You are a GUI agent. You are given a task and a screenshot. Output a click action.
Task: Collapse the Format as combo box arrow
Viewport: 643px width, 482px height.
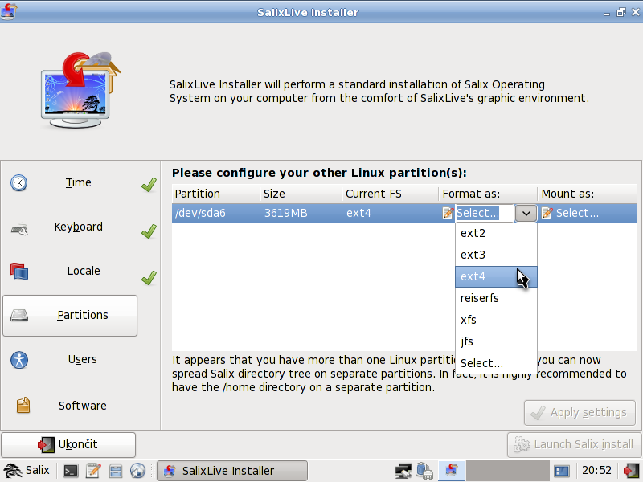tap(526, 213)
